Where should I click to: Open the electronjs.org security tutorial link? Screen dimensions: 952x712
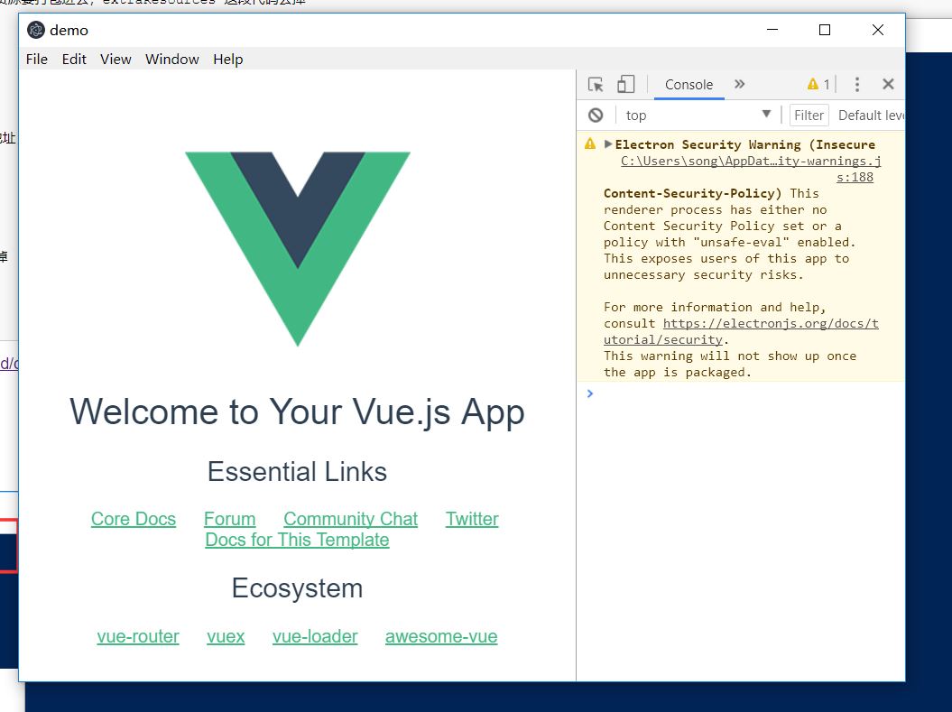click(741, 331)
